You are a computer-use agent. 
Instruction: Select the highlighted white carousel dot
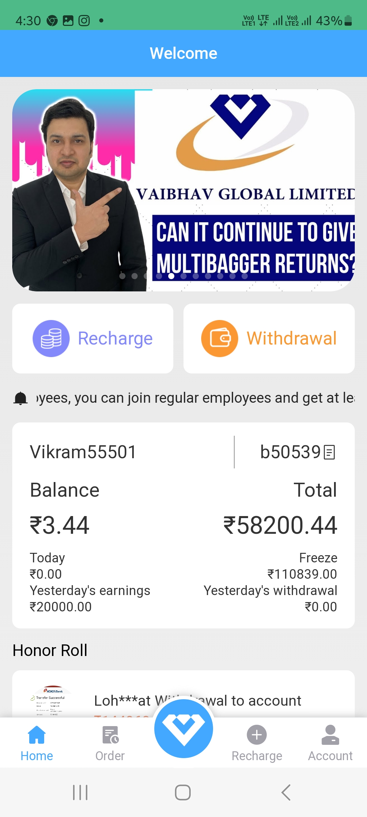point(171,276)
